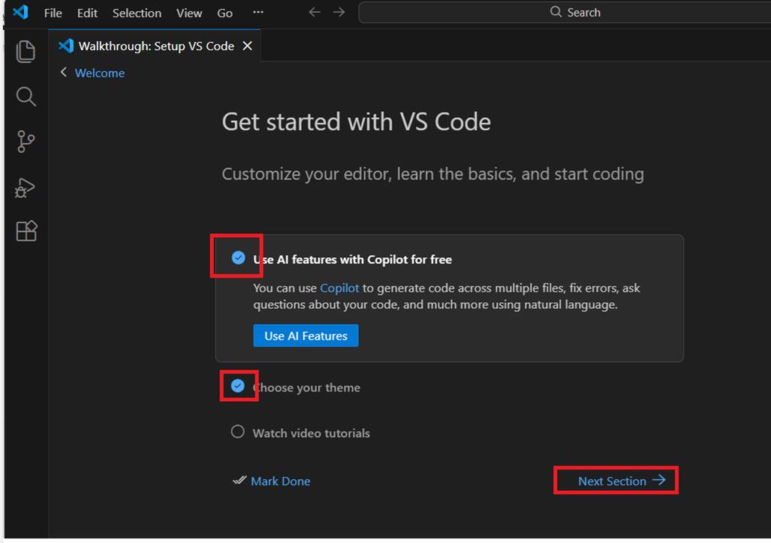Click the Use AI Features button
Image resolution: width=771 pixels, height=543 pixels.
306,336
